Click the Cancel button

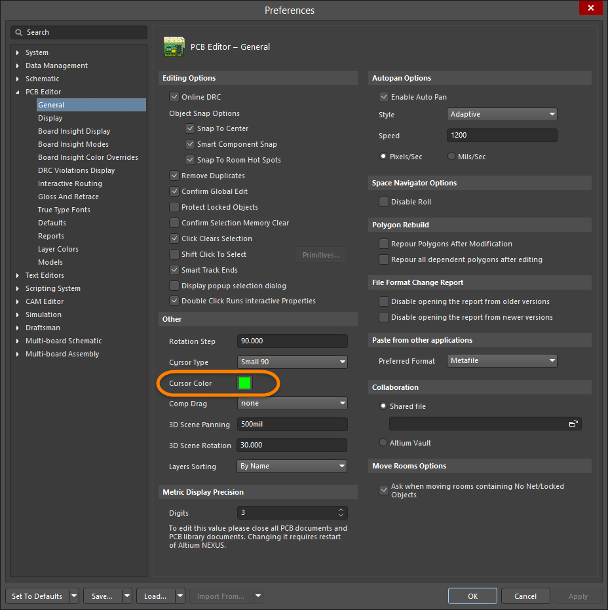tap(525, 596)
